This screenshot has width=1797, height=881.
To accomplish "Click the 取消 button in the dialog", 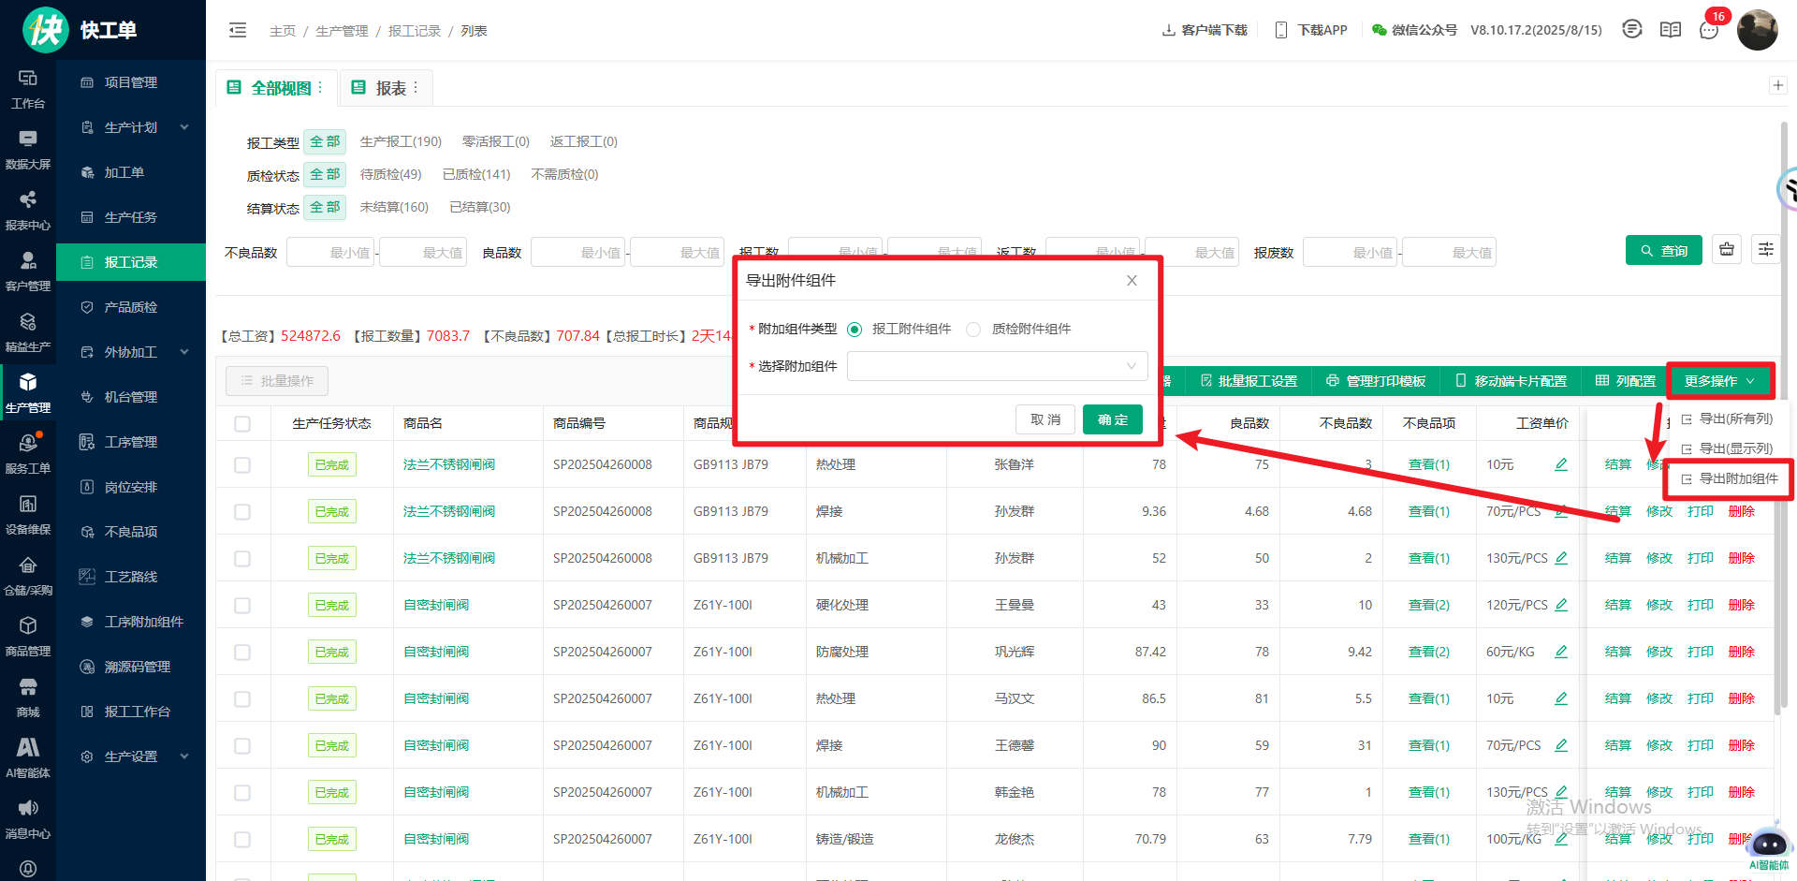I will (1045, 419).
